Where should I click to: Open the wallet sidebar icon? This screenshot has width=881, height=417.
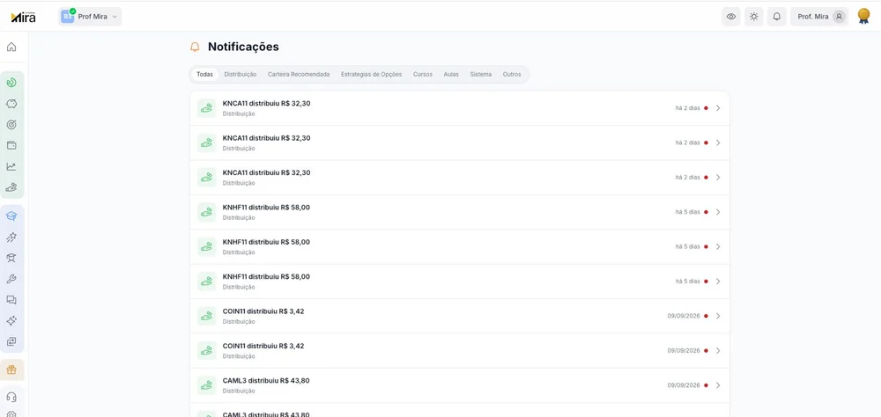tap(11, 145)
